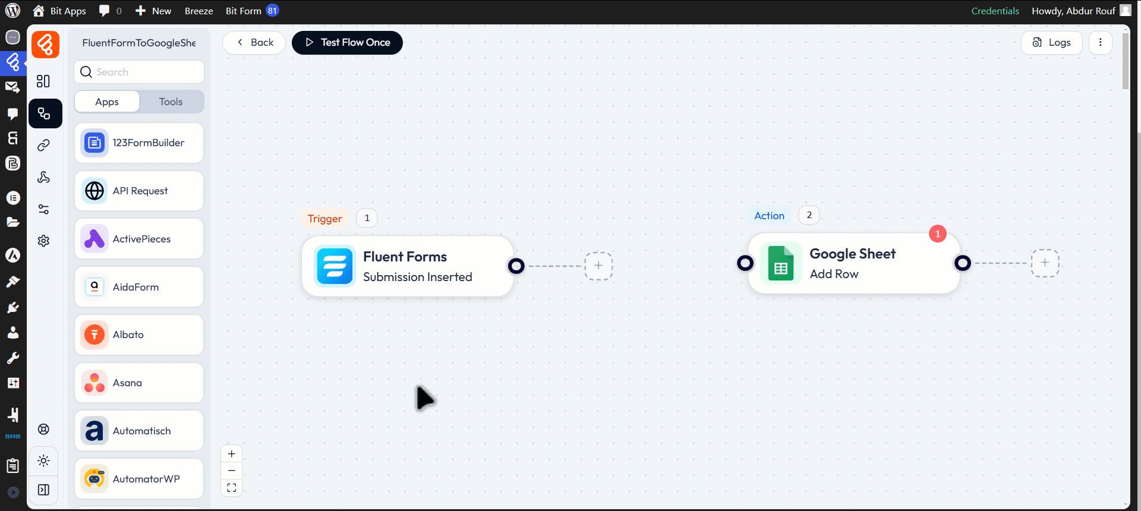1141x511 pixels.
Task: Open WP mail icon in admin menu
Action: coord(12,87)
